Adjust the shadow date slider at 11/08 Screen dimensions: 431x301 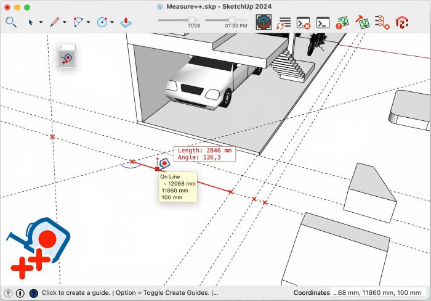tap(191, 20)
